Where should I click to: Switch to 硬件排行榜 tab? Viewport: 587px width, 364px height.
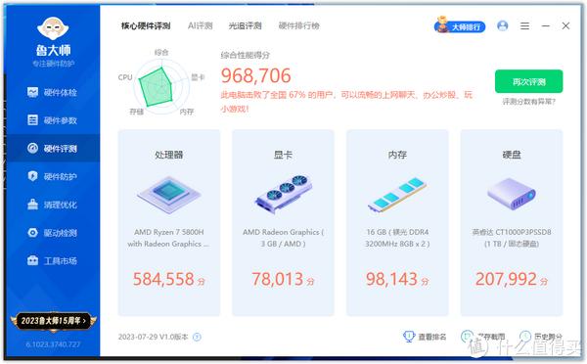(299, 25)
